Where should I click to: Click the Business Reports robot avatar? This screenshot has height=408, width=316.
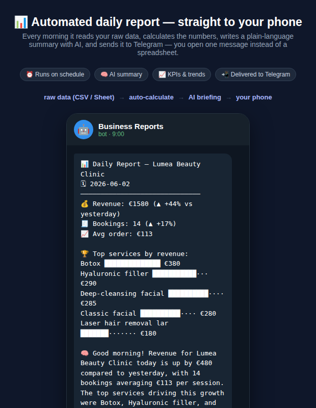[x=84, y=130]
